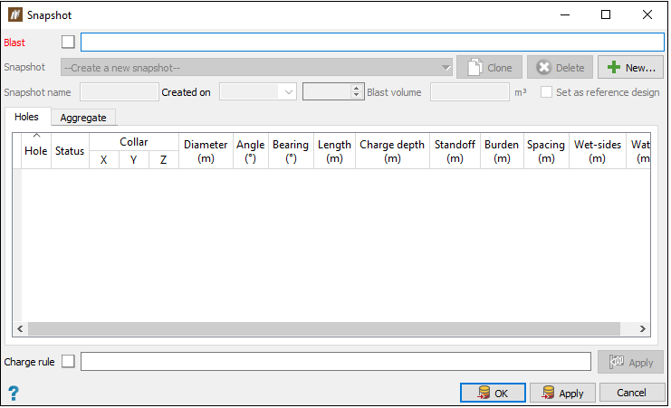Minimize the Snapshot window
This screenshot has height=408, width=671.
[x=565, y=14]
